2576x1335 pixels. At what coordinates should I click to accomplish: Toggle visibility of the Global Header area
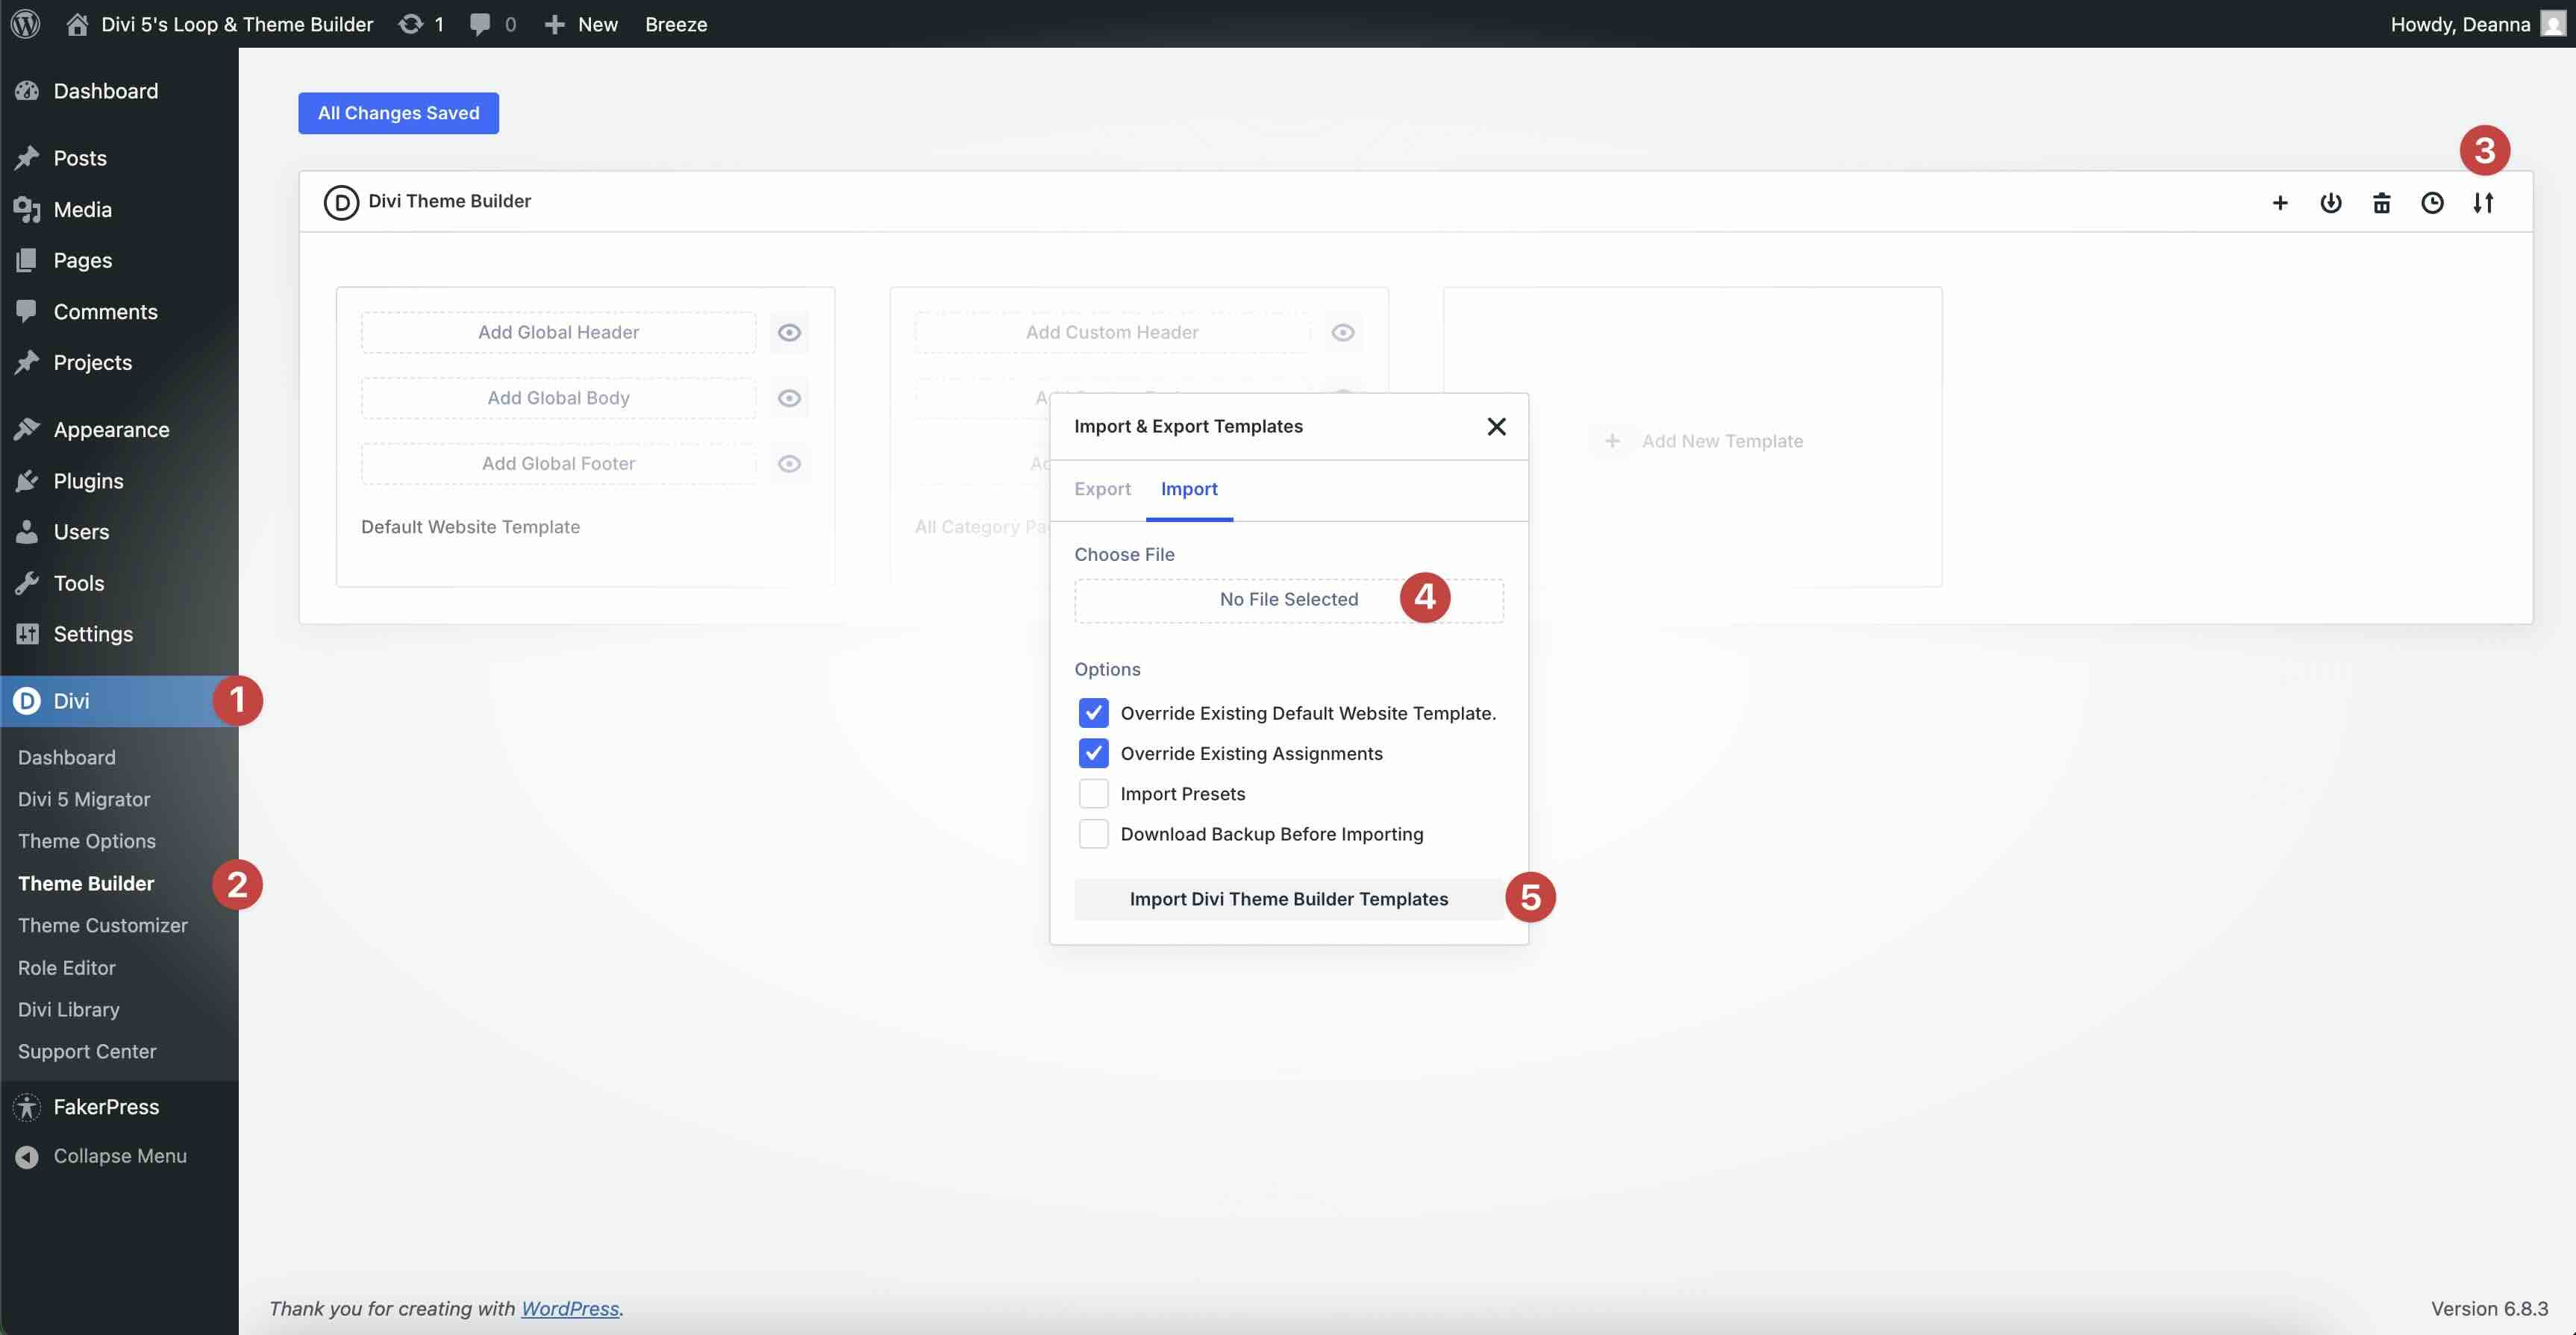789,332
